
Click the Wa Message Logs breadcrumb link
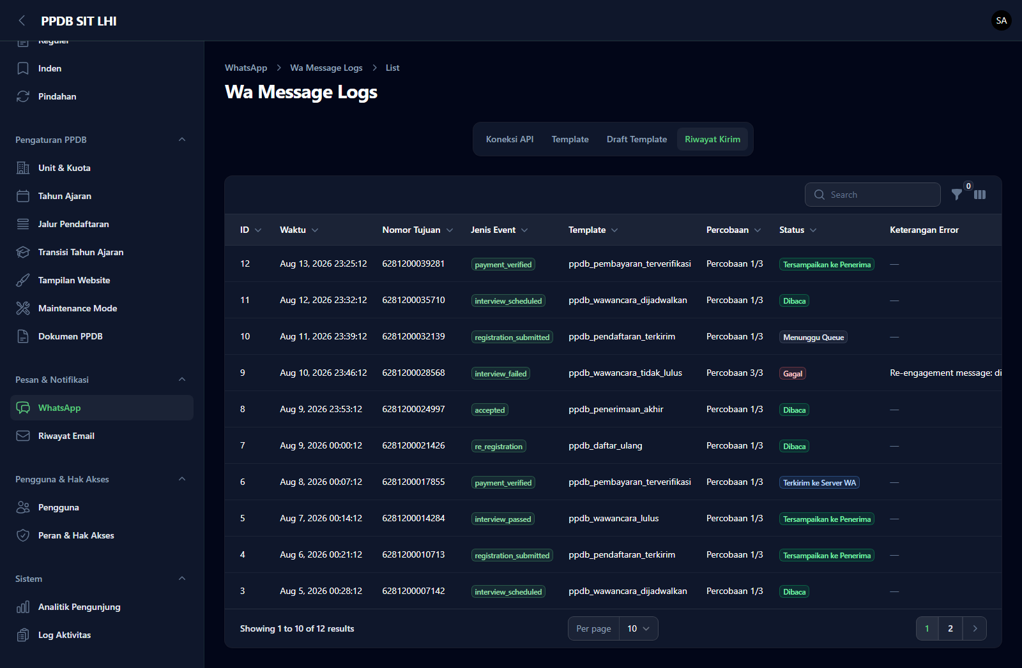point(326,68)
